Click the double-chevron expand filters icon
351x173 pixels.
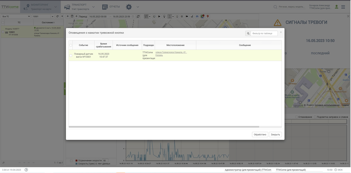tap(62, 16)
